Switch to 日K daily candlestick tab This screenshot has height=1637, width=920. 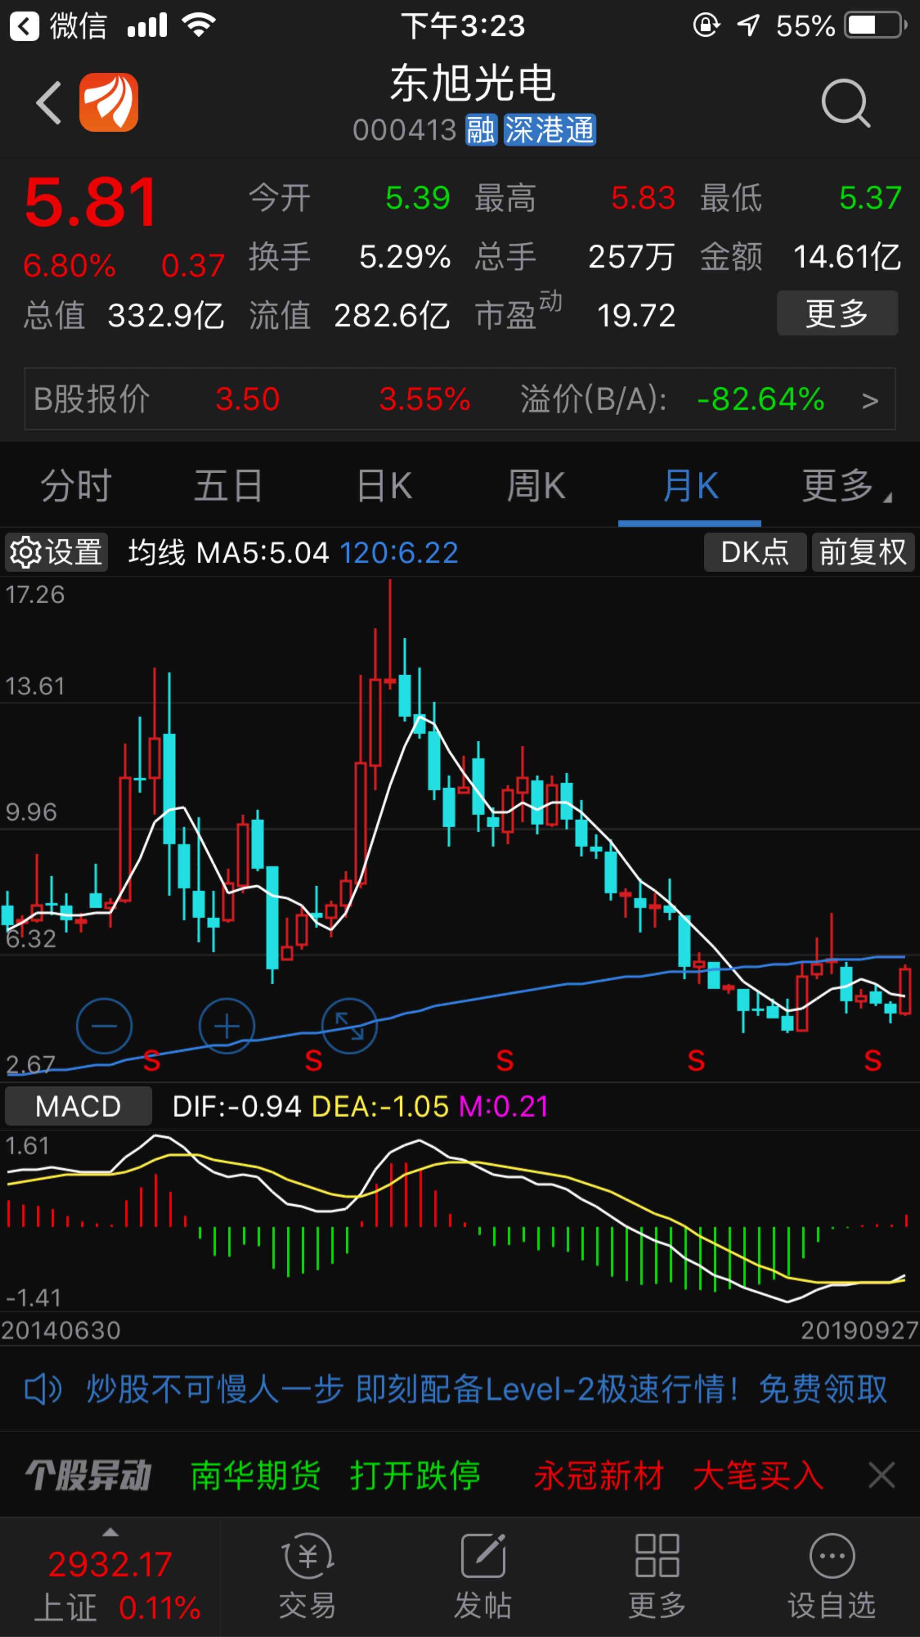pos(384,486)
